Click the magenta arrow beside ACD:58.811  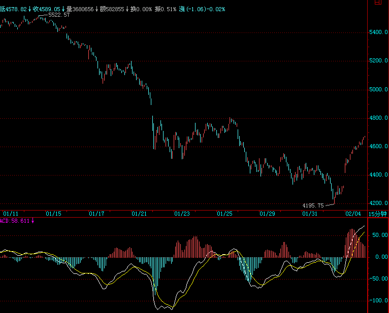[x=33, y=221]
